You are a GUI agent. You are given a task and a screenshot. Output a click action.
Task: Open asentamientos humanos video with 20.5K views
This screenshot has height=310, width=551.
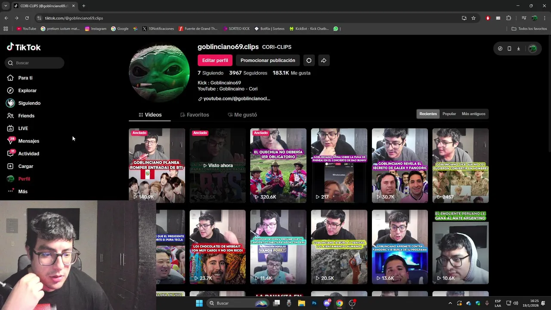339,247
